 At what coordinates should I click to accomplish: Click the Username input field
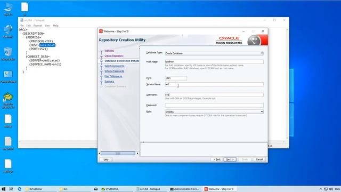[214, 95]
